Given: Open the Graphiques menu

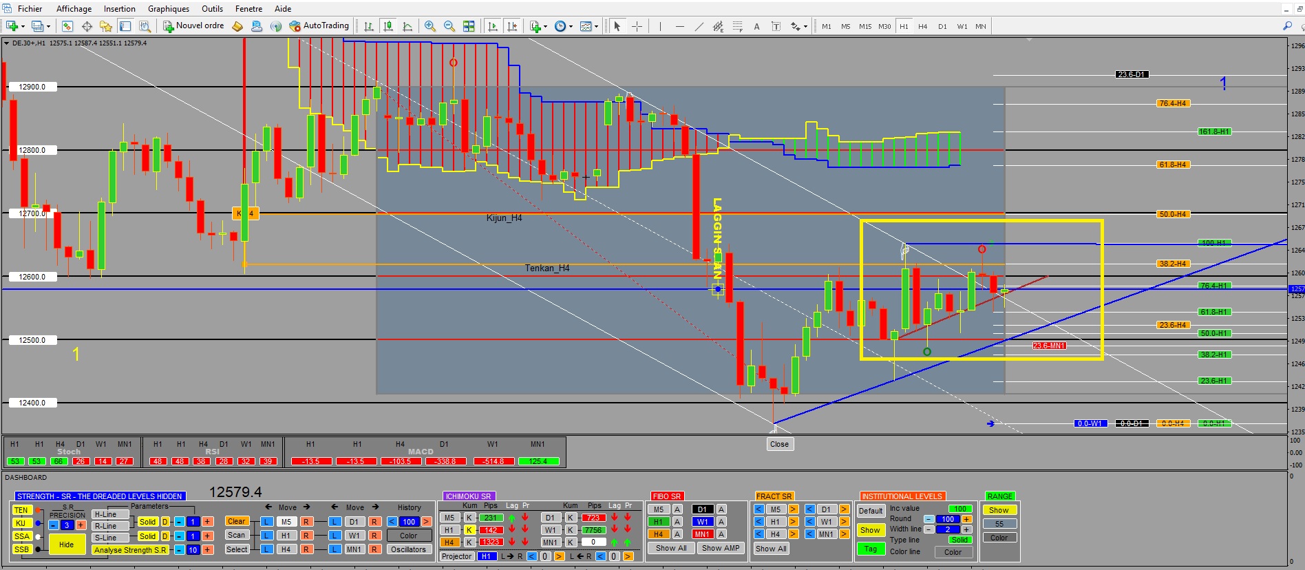Looking at the screenshot, I should click(169, 9).
